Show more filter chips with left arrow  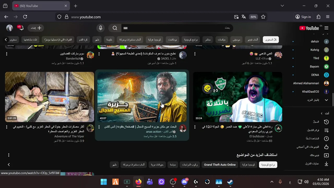coord(6,40)
